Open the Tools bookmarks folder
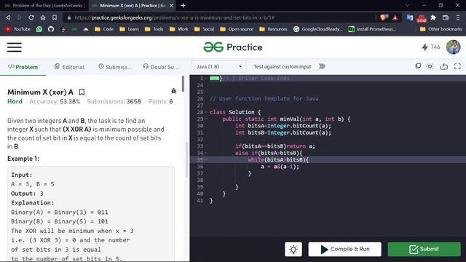The image size is (466, 262). coord(154,29)
